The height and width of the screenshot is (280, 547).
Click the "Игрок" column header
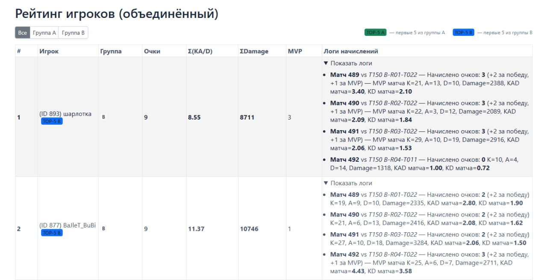point(49,51)
